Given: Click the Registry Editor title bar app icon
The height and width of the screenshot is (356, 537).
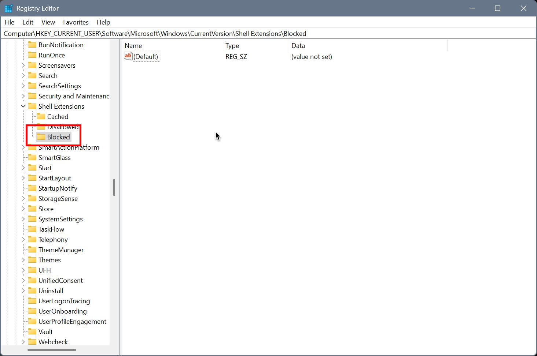Looking at the screenshot, I should point(9,8).
